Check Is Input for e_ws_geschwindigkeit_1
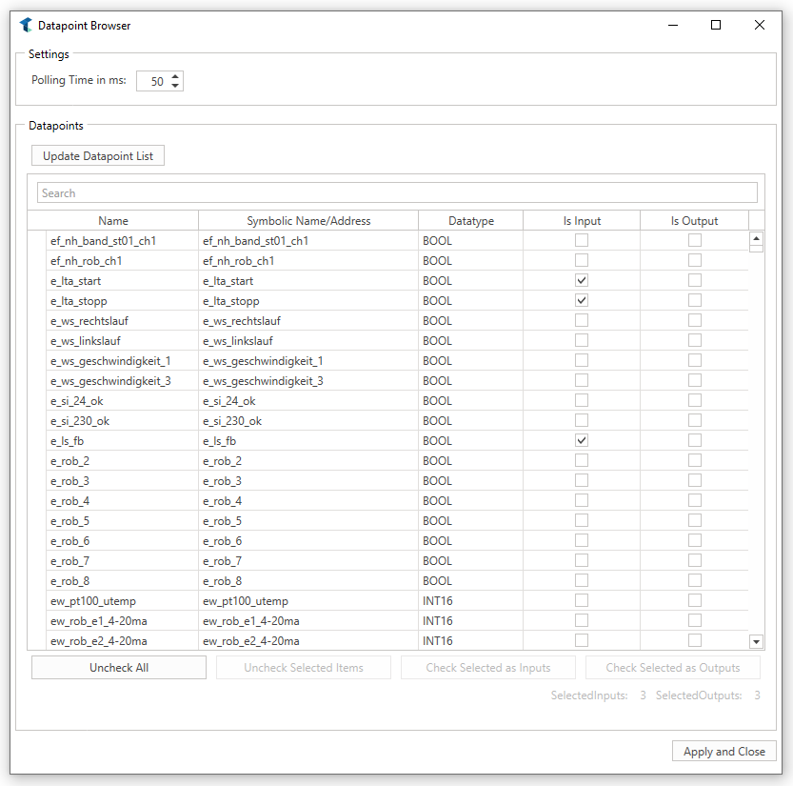 [x=582, y=360]
